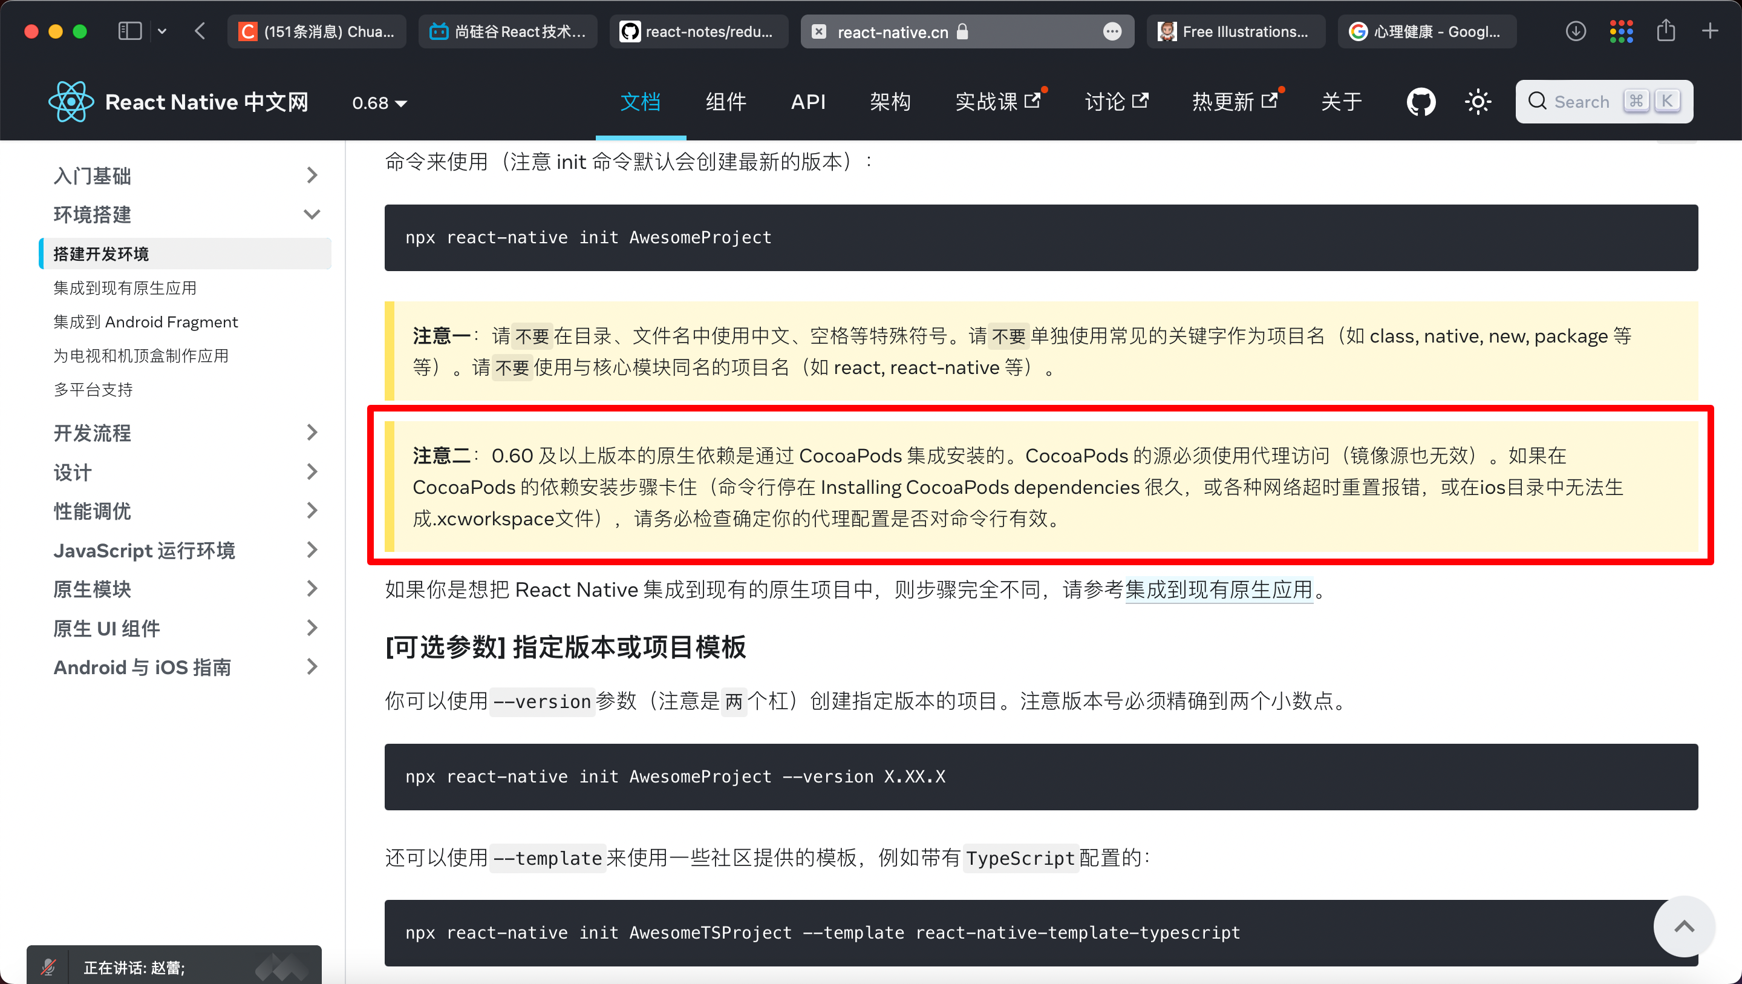Toggle the Safari sidebar icon
This screenshot has height=984, width=1742.
click(x=129, y=31)
